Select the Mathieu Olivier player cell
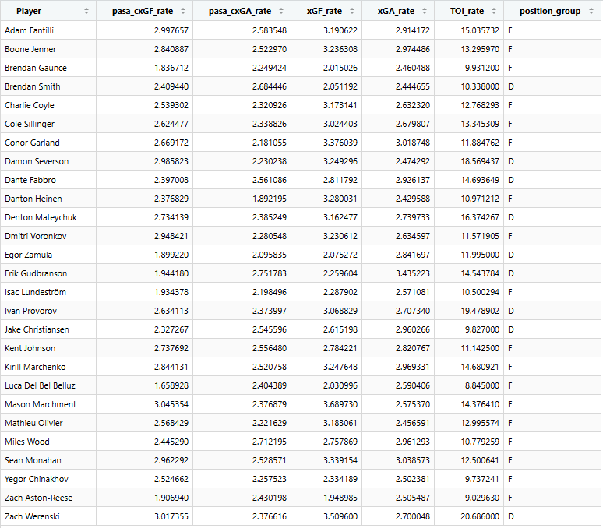 tap(48, 423)
